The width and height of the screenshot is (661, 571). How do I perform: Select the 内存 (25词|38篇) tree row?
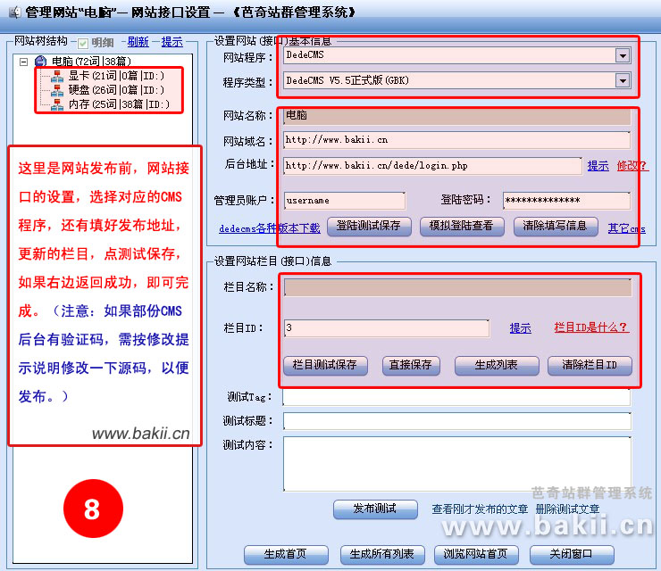tap(119, 104)
